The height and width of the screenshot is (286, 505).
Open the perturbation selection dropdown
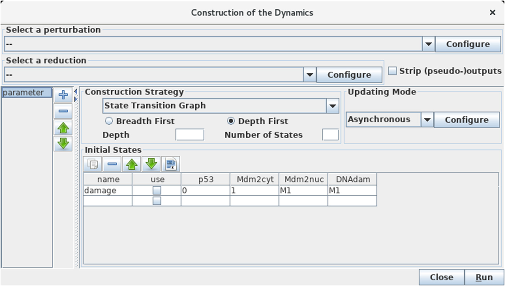coord(428,44)
